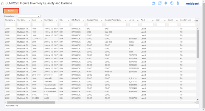Expand the Storage Place column header arrow
This screenshot has width=205, height=111.
coord(102,21)
